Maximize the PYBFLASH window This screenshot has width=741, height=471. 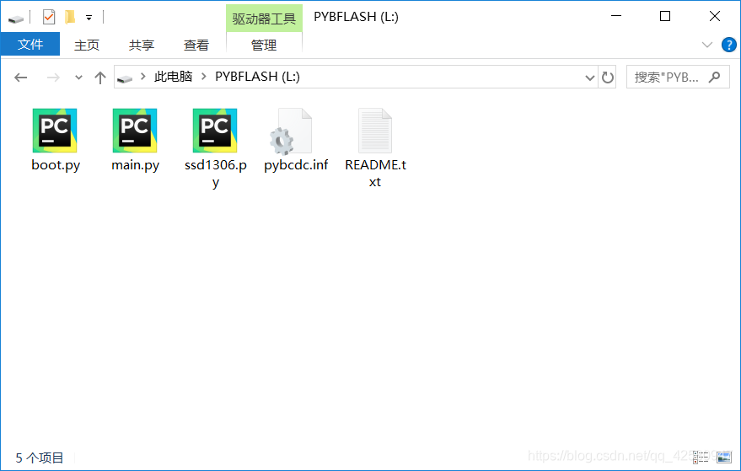click(x=665, y=16)
